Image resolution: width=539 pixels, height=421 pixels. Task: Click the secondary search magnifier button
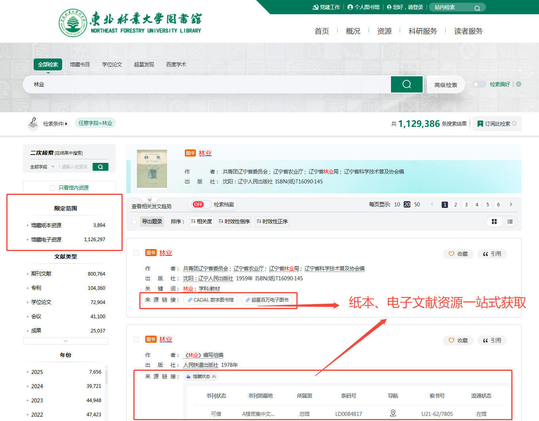(x=101, y=167)
